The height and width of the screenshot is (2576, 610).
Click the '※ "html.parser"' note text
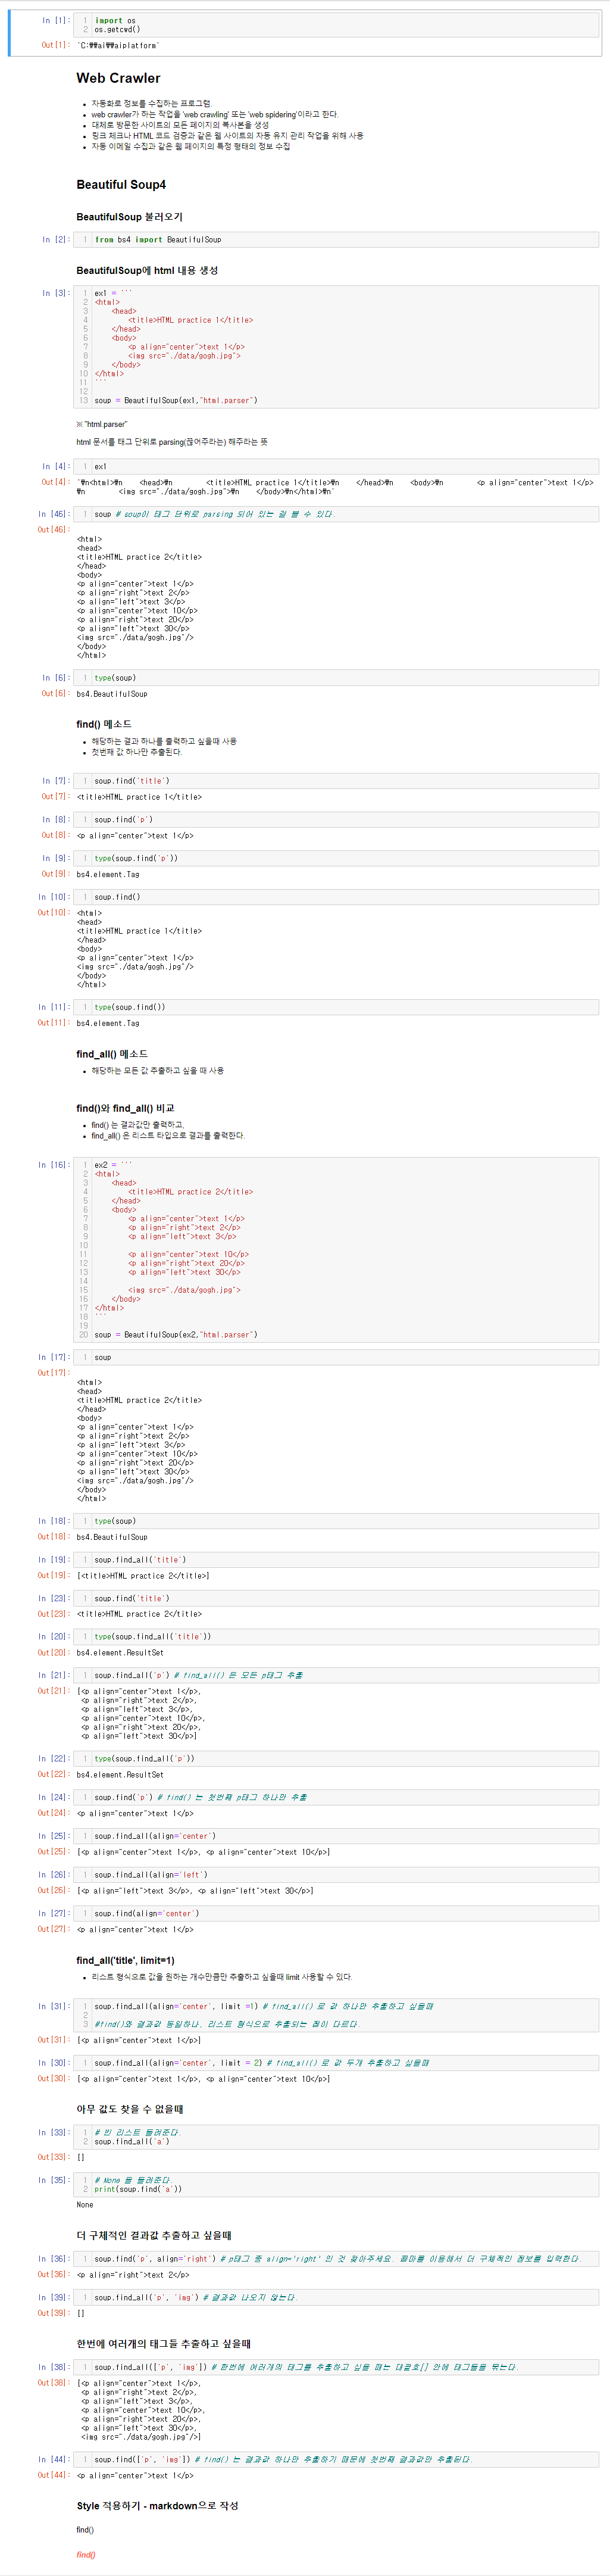pyautogui.click(x=102, y=424)
